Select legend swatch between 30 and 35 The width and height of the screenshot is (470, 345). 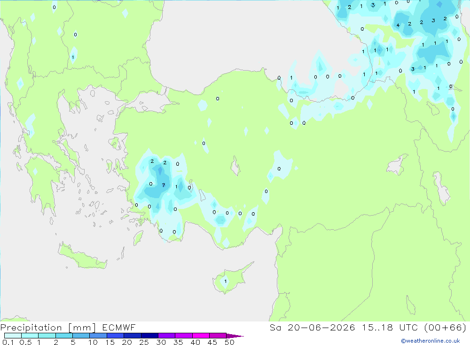(167, 336)
